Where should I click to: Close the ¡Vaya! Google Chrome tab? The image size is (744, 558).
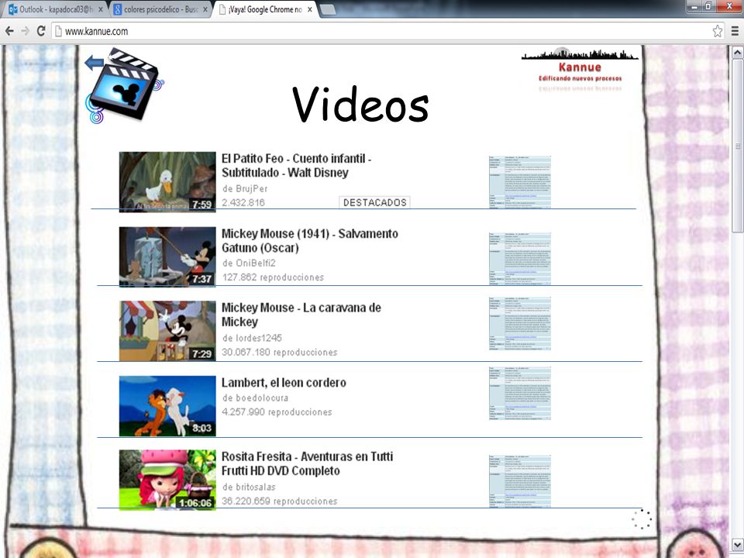click(x=310, y=9)
